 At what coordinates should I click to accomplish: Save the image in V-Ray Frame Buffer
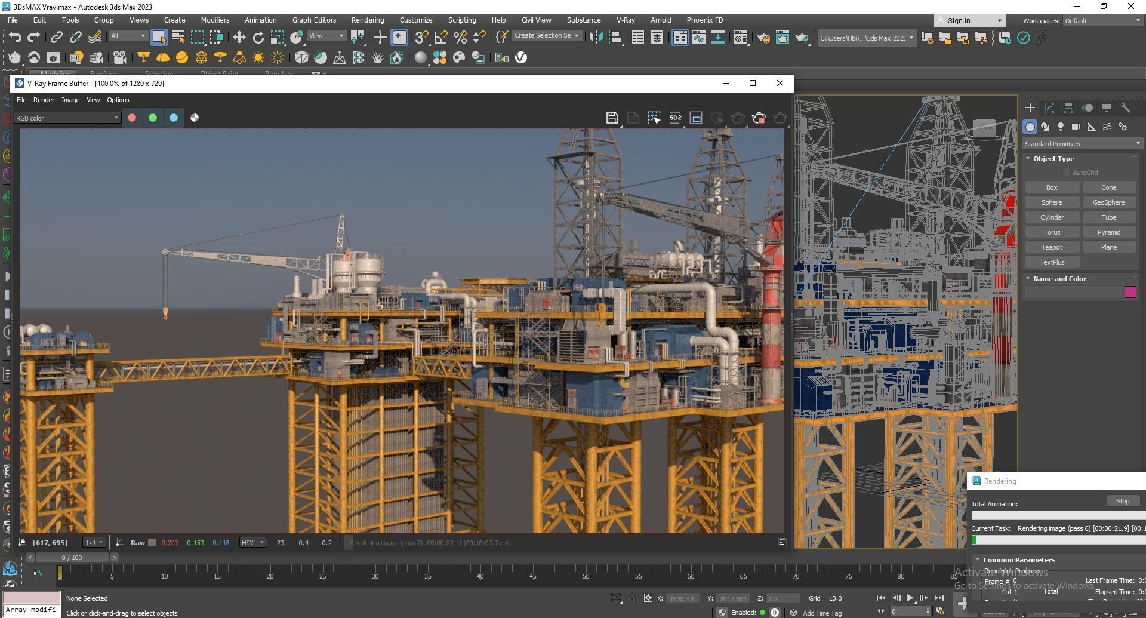coord(612,118)
